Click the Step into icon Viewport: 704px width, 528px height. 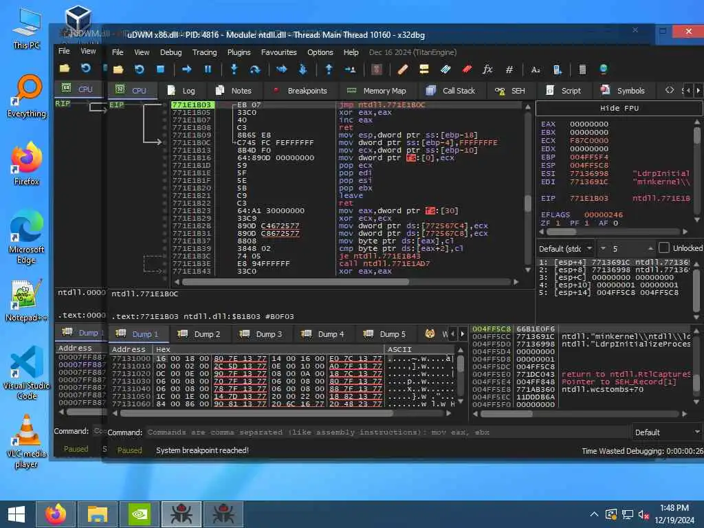pos(234,69)
